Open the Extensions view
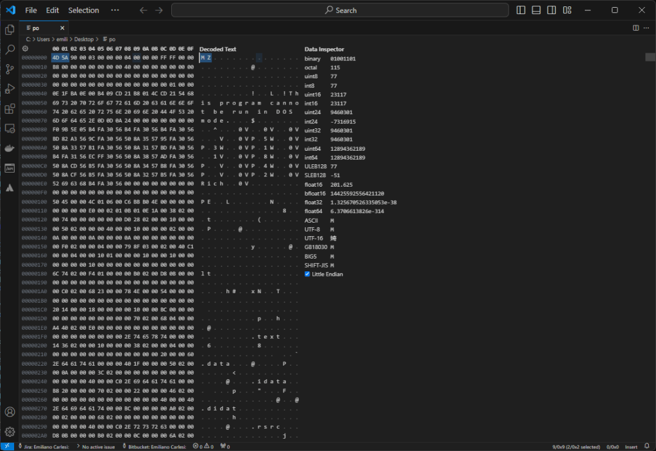The height and width of the screenshot is (451, 656). 10,109
